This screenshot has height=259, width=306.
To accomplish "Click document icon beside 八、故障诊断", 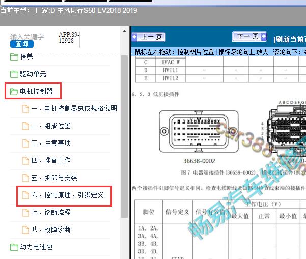I will pyautogui.click(x=25, y=230).
